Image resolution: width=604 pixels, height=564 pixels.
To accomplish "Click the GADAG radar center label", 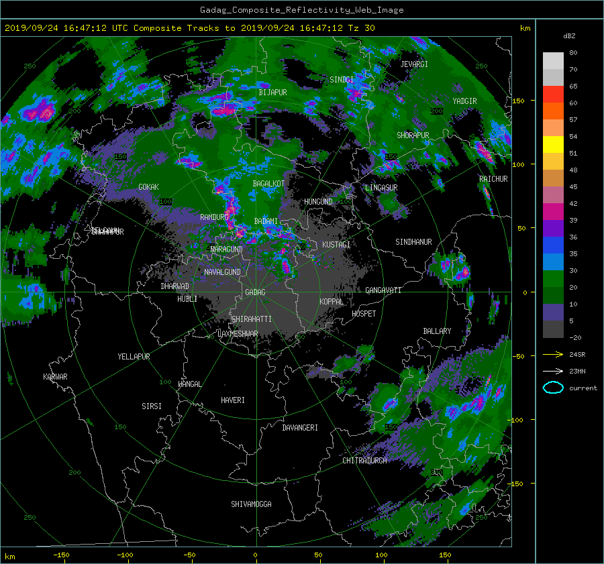I will point(255,292).
